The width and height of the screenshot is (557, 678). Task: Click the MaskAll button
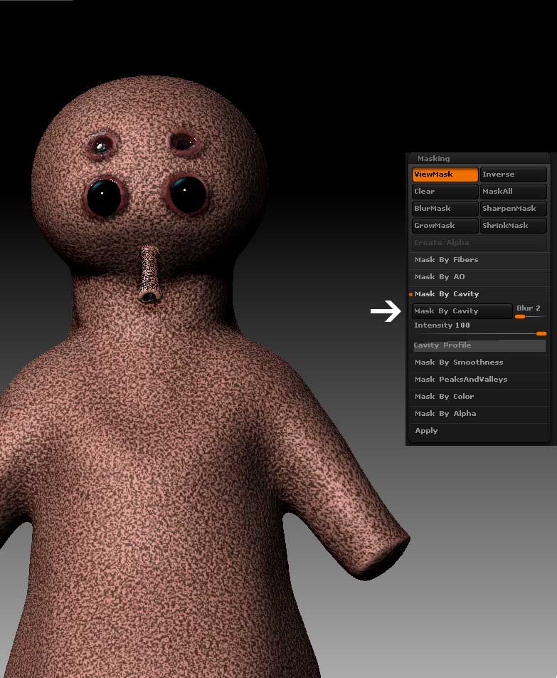[x=514, y=191]
